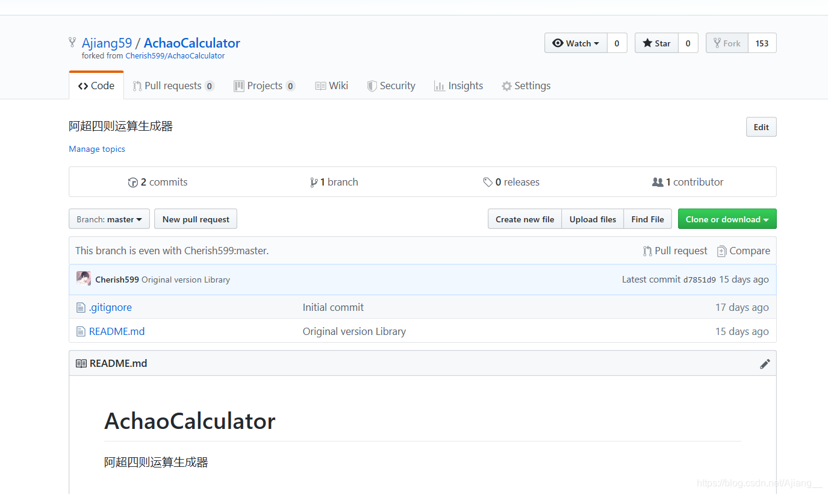Open the forks count 153

pyautogui.click(x=762, y=43)
